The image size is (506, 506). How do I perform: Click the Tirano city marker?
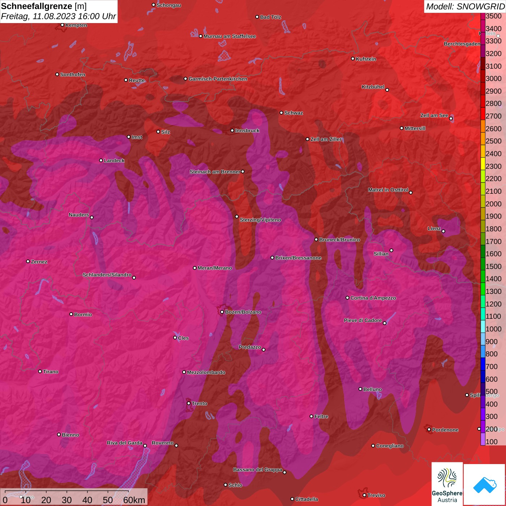click(40, 371)
